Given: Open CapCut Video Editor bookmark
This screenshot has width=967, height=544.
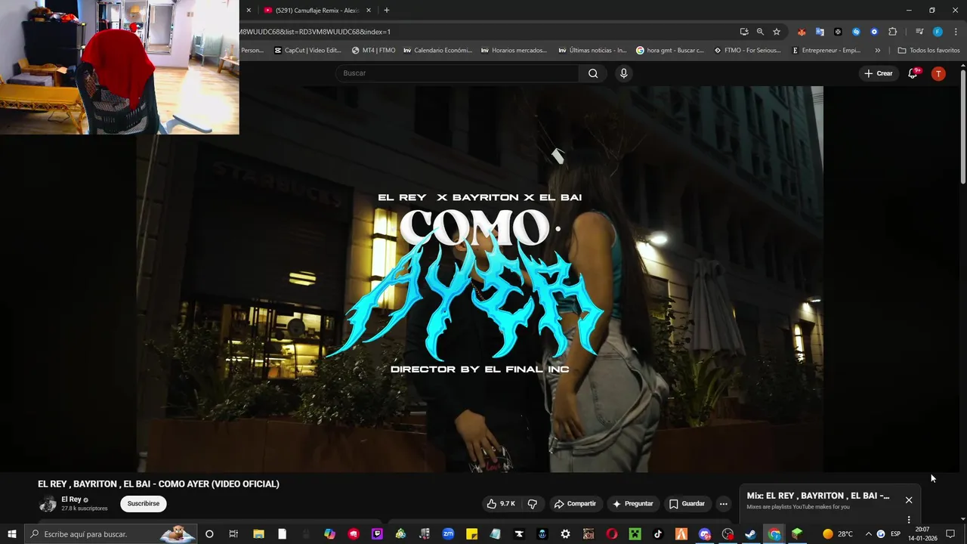Looking at the screenshot, I should (x=307, y=51).
